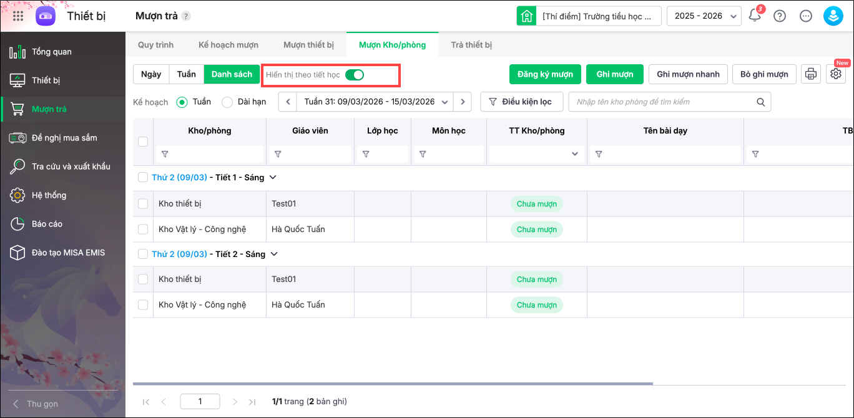Click the printer icon
Screen dimensions: 854x418
[x=811, y=74]
